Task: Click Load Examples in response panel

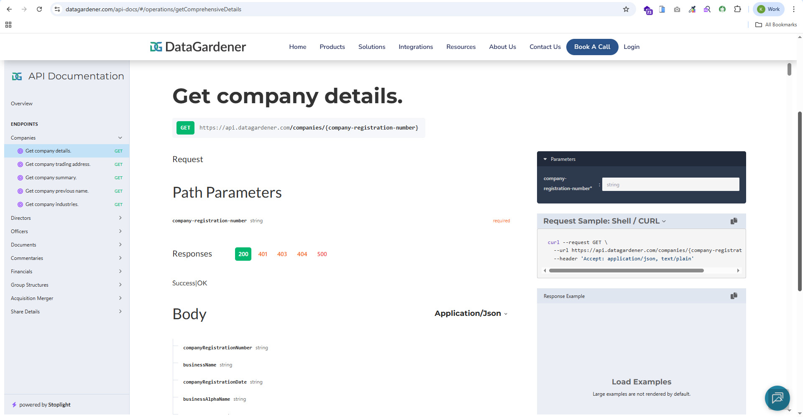Action: 642,382
